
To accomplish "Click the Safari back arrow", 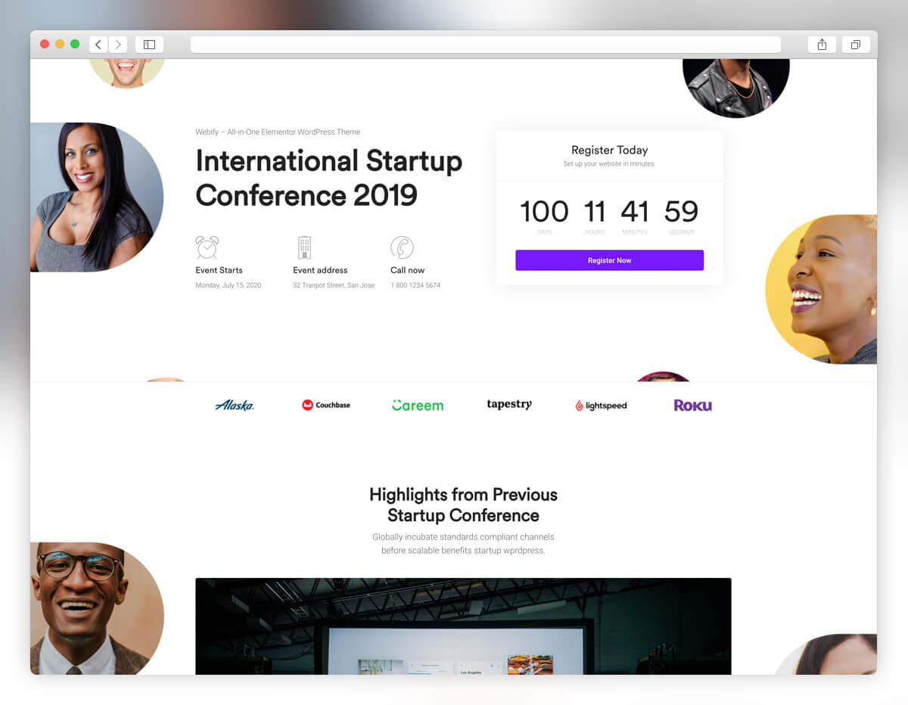I will [x=98, y=45].
